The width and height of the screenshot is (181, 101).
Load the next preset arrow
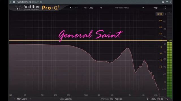(143, 8)
